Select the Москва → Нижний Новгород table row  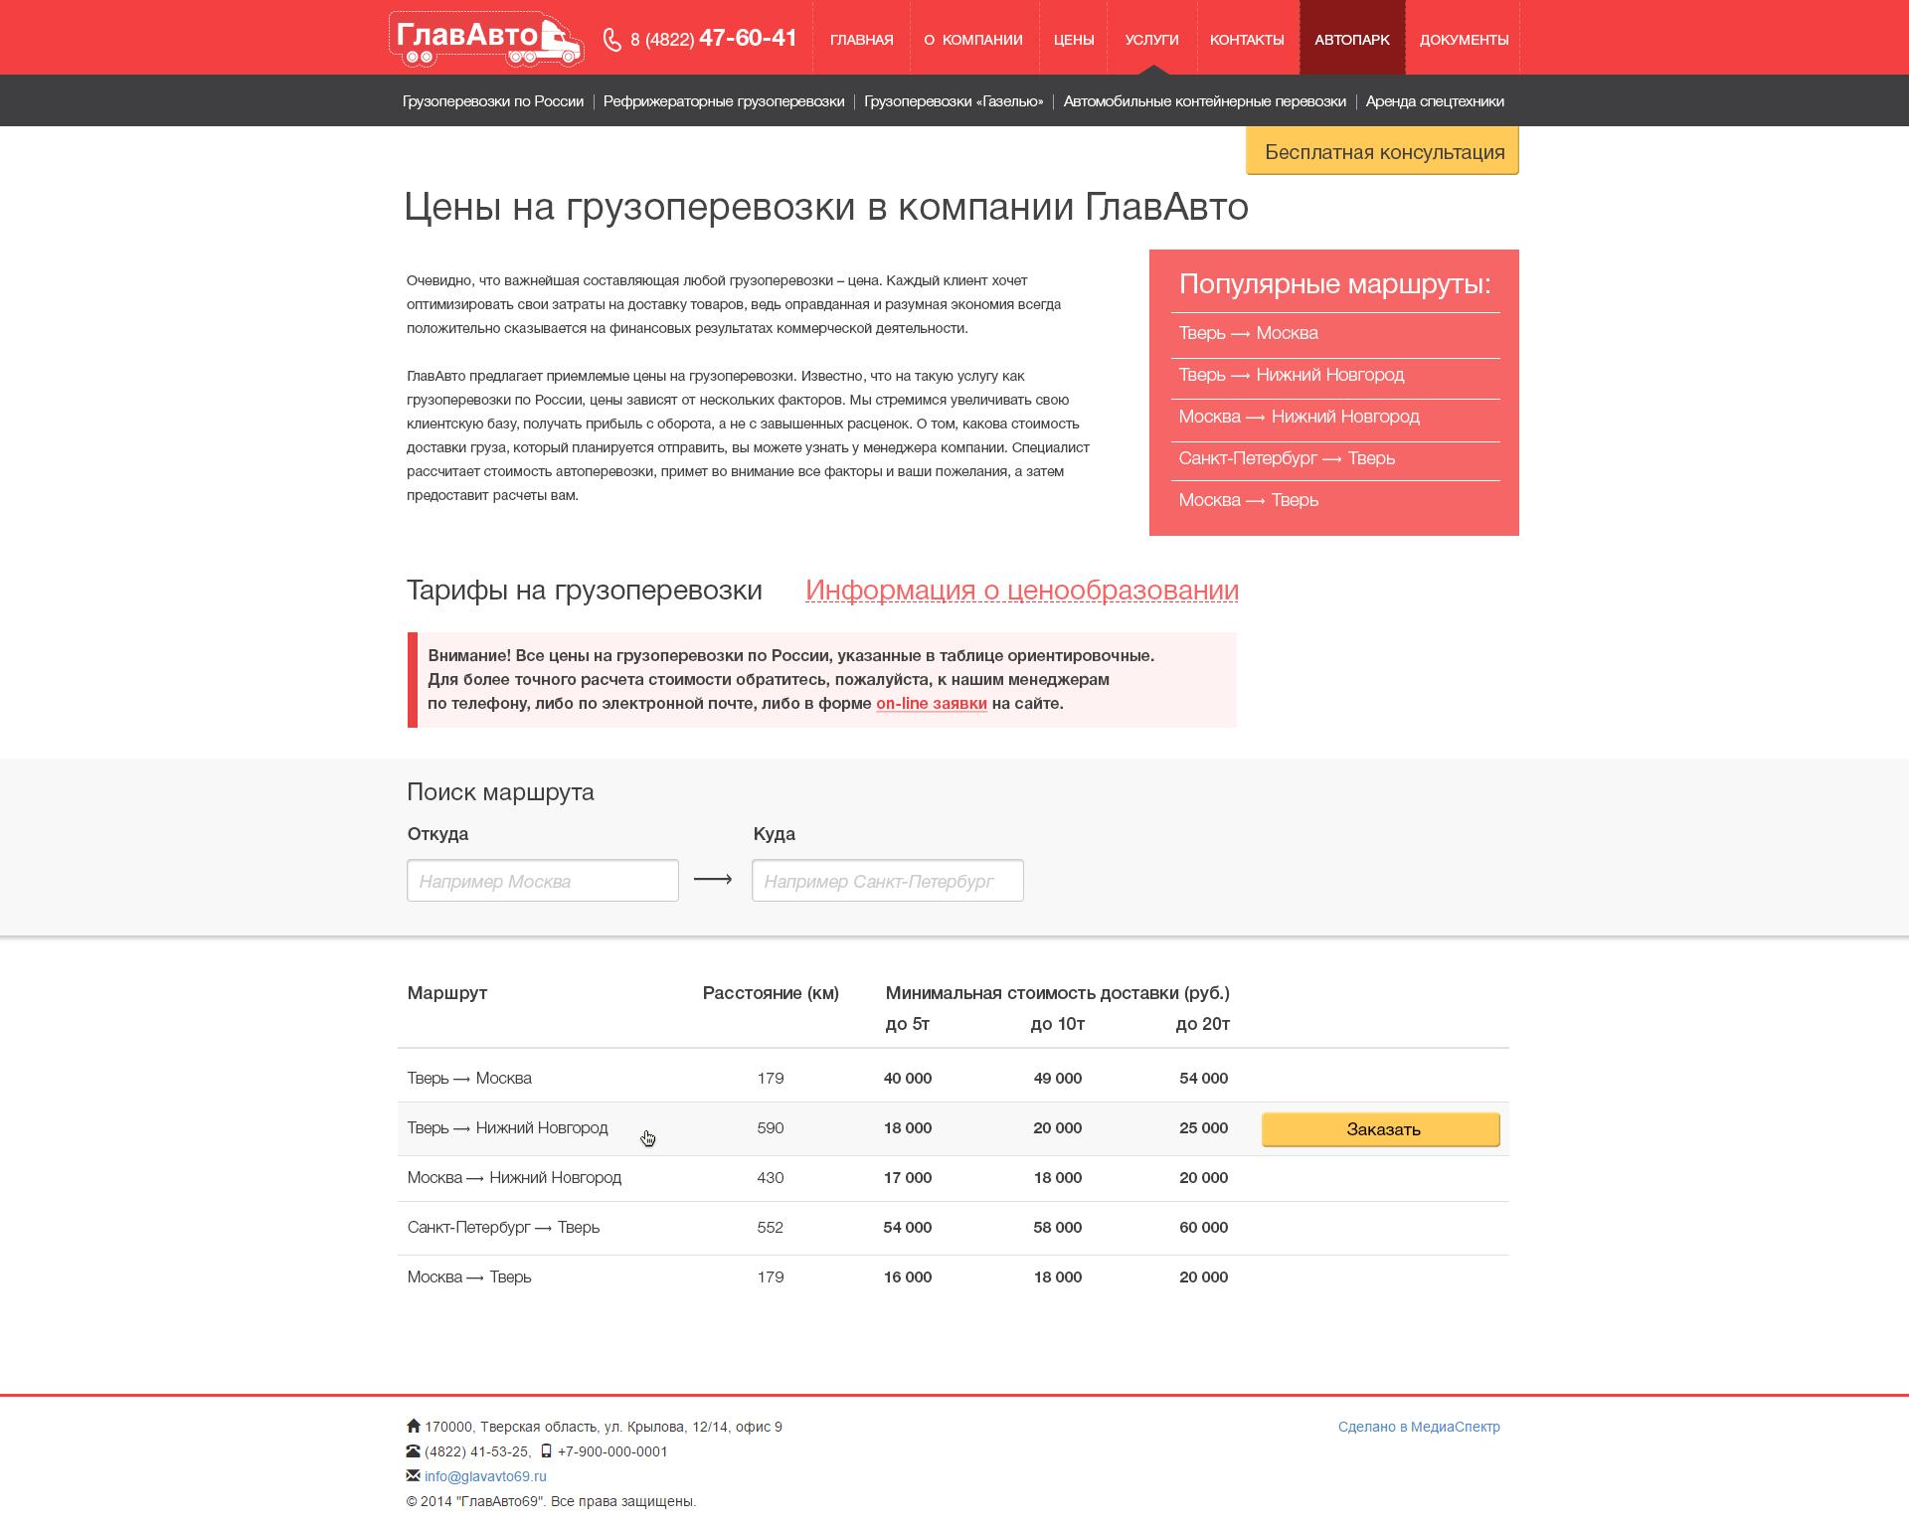tap(514, 1177)
